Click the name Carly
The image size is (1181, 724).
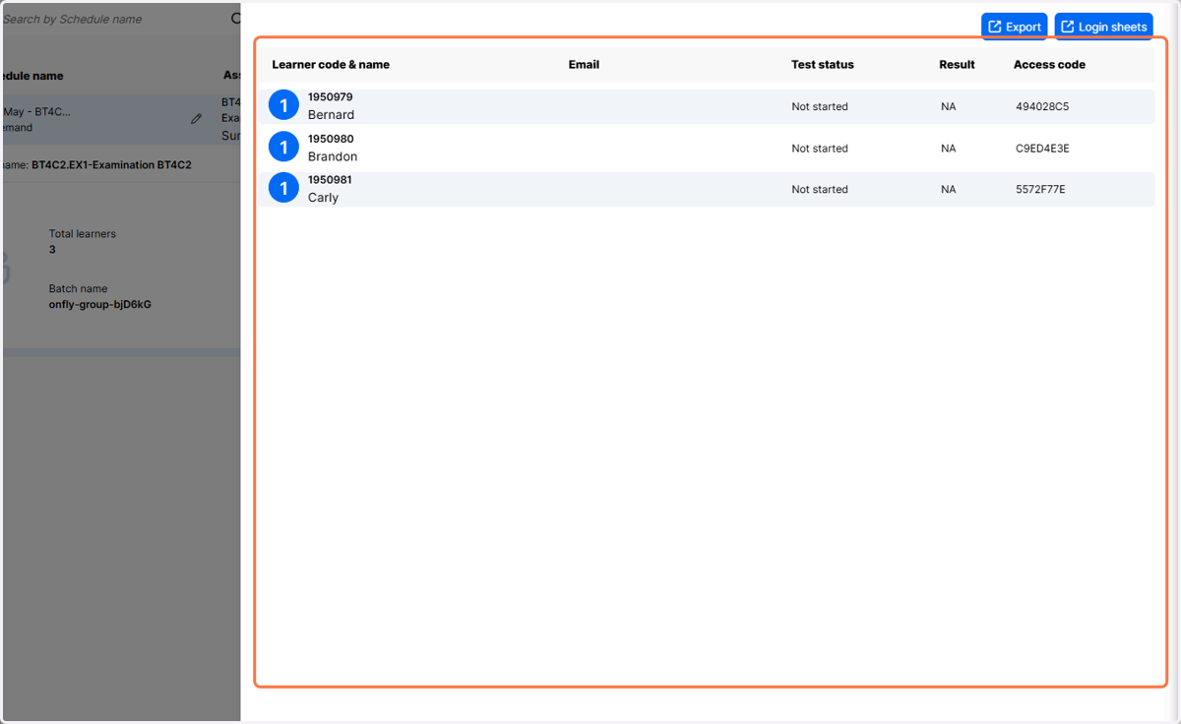[x=323, y=198]
